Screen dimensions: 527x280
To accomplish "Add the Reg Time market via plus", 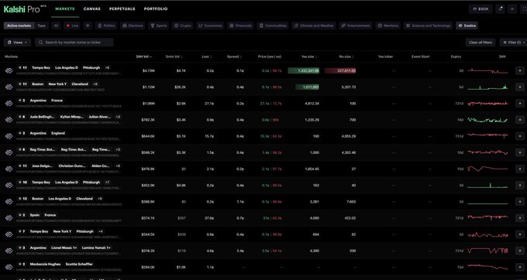I will [x=519, y=152].
